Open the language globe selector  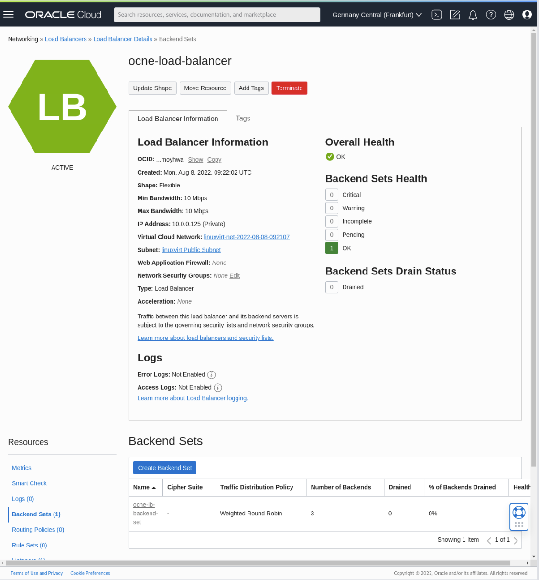click(x=509, y=14)
